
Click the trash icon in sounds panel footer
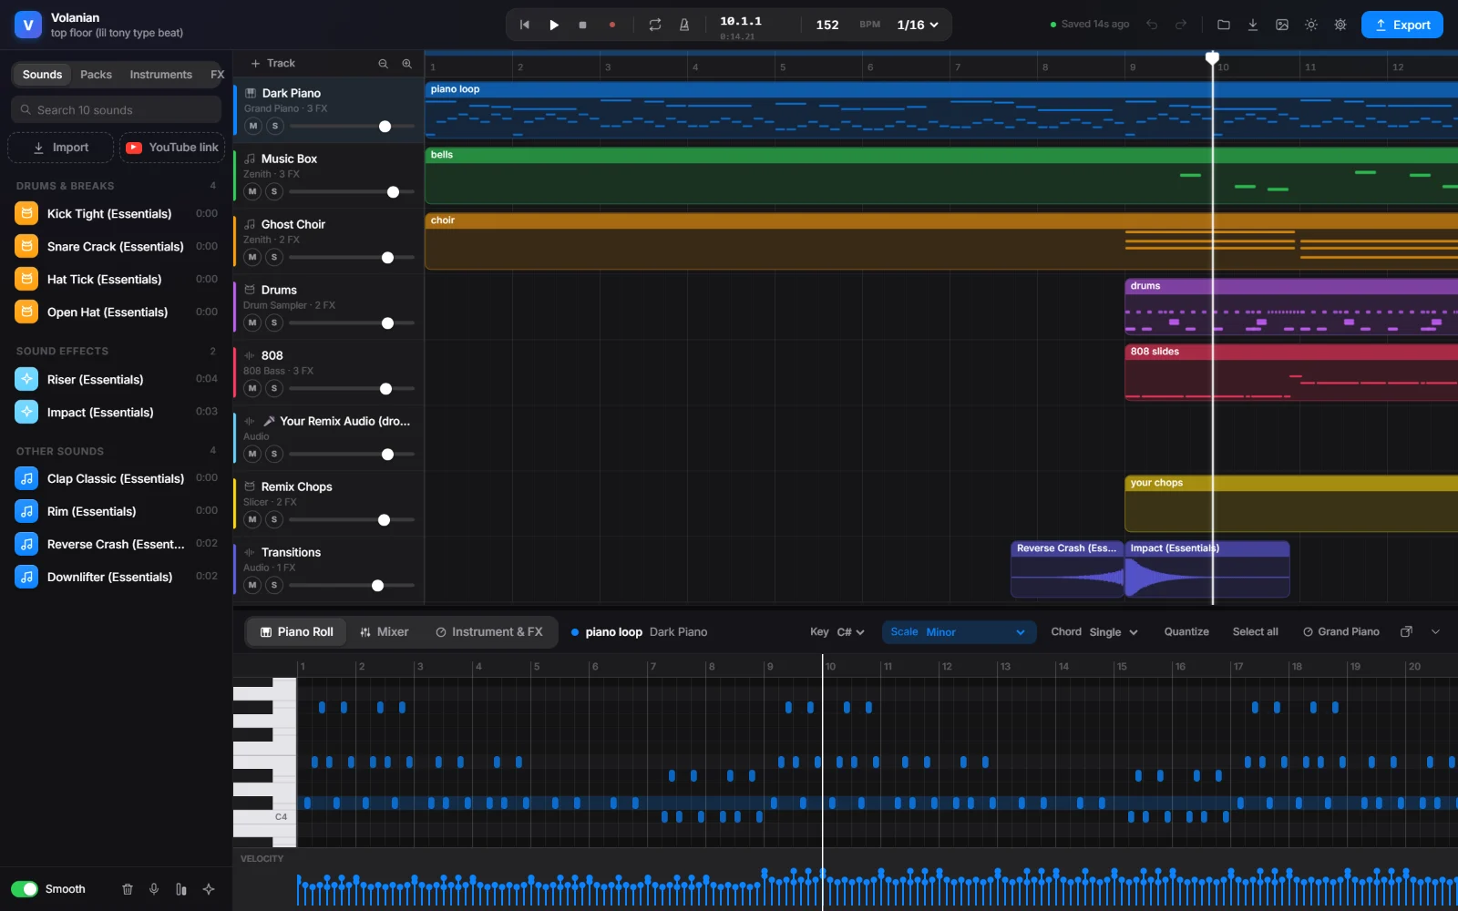click(128, 889)
